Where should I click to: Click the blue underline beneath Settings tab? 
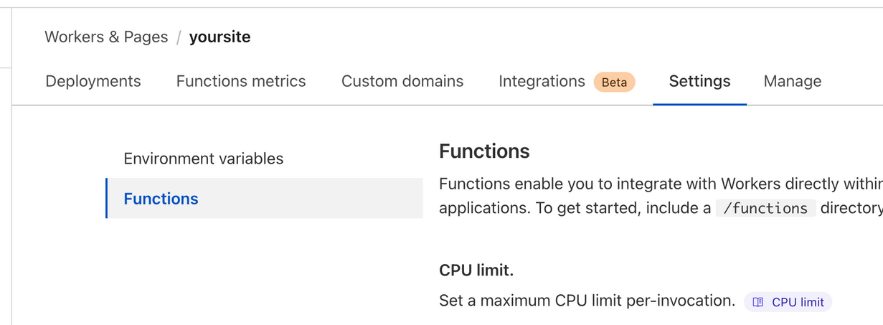tap(699, 104)
